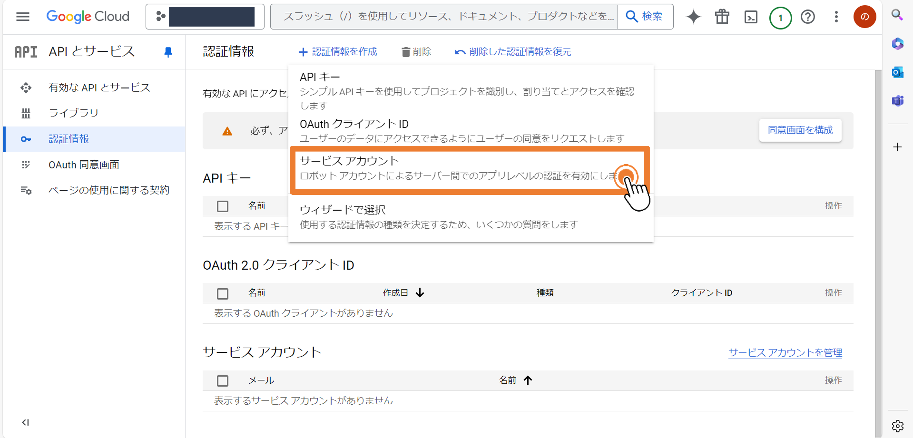The height and width of the screenshot is (438, 913).
Task: Click the plus icon in browser sidebar
Action: [x=897, y=147]
